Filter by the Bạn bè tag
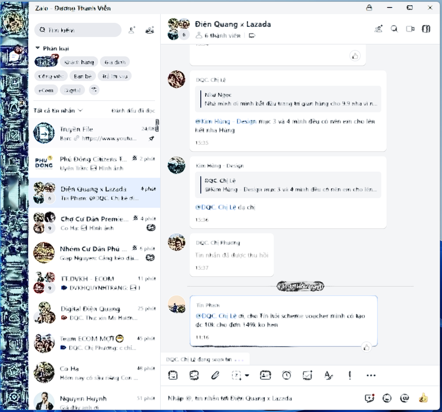The width and height of the screenshot is (442, 412). pos(82,76)
